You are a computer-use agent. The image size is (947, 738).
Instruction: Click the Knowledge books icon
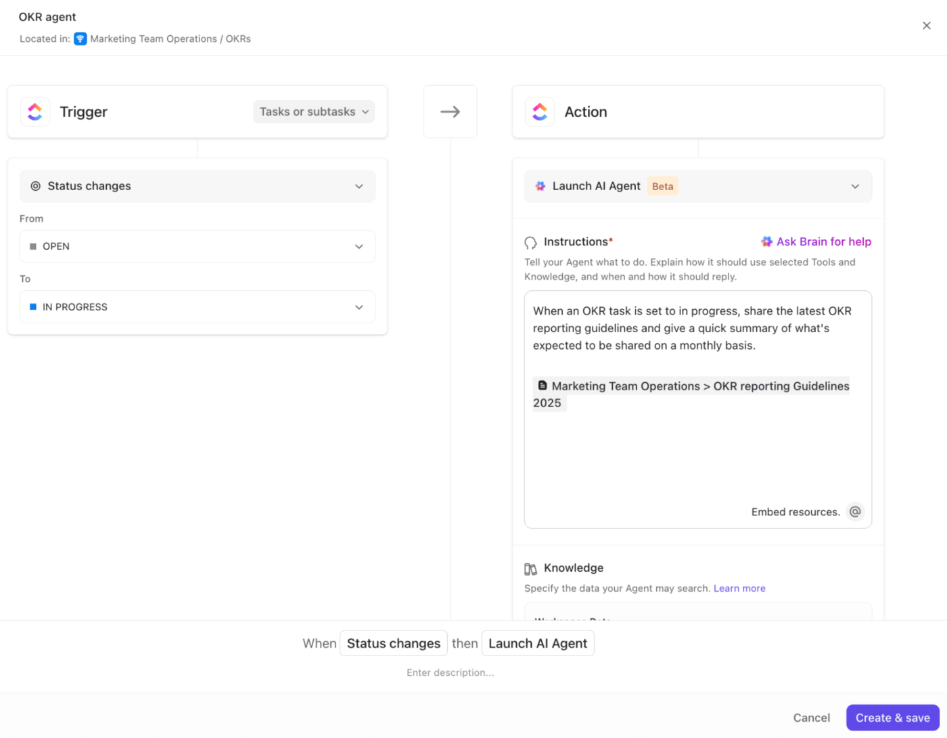530,568
